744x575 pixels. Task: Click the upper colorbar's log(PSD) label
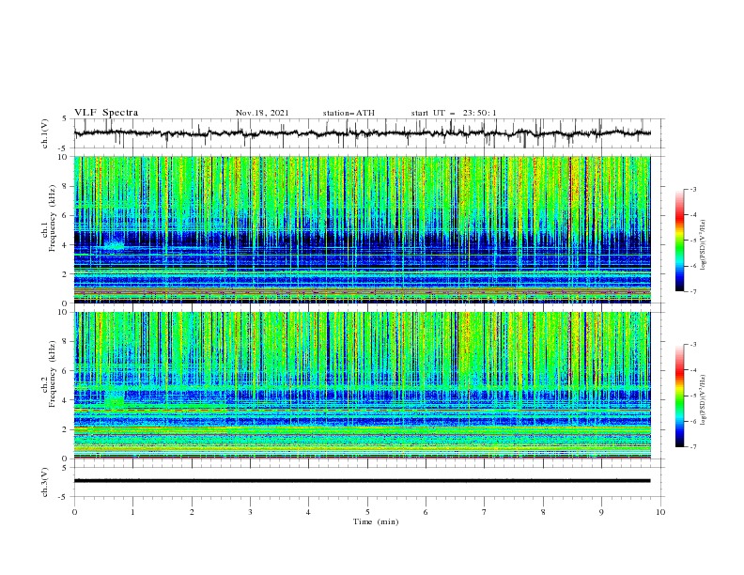[x=705, y=244]
